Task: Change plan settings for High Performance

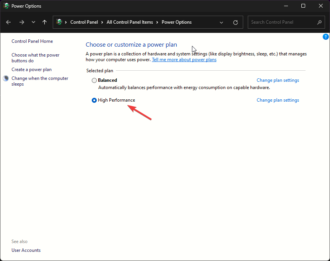Action: click(x=278, y=100)
